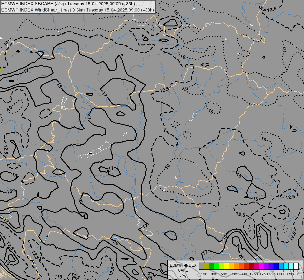This screenshot has height=280, width=304.
Task: Click the cyan swatch right of 3000
Action: tap(286, 266)
